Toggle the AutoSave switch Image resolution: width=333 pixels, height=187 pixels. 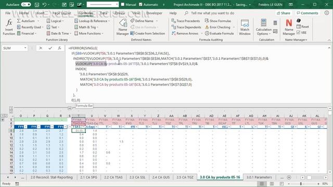click(x=26, y=5)
